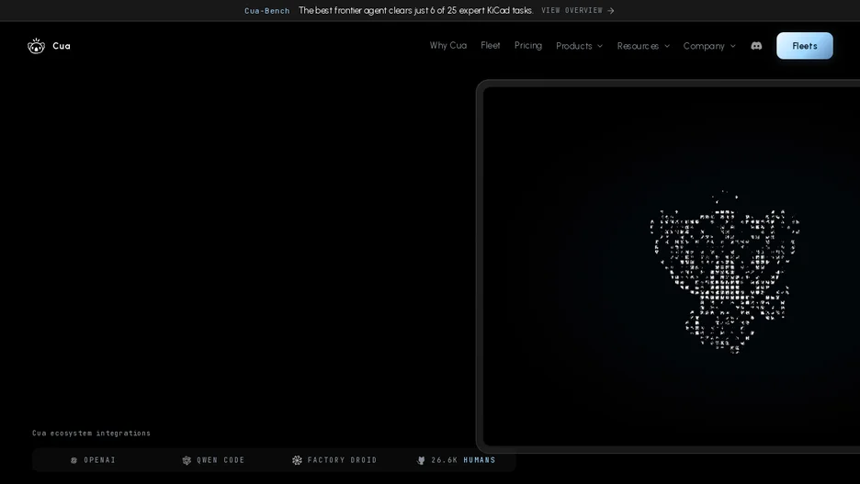Expand the Products dropdown chevron
Image resolution: width=860 pixels, height=484 pixels.
click(600, 46)
